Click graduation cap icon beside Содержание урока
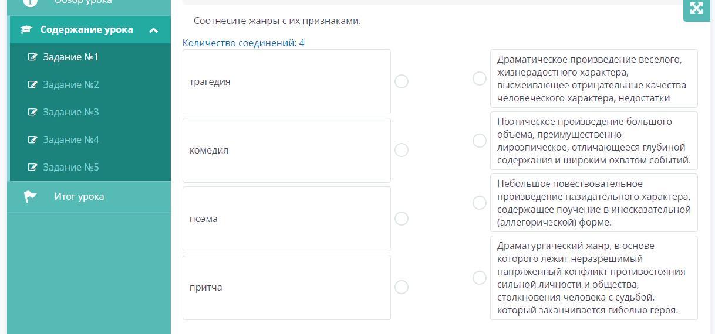 (x=26, y=29)
